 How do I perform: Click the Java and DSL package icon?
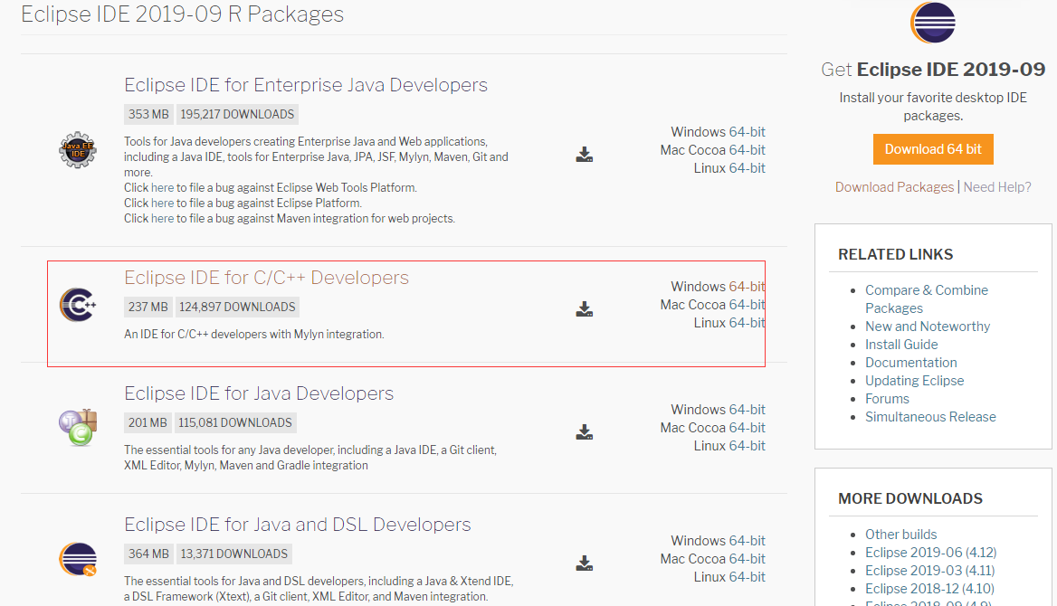78,559
